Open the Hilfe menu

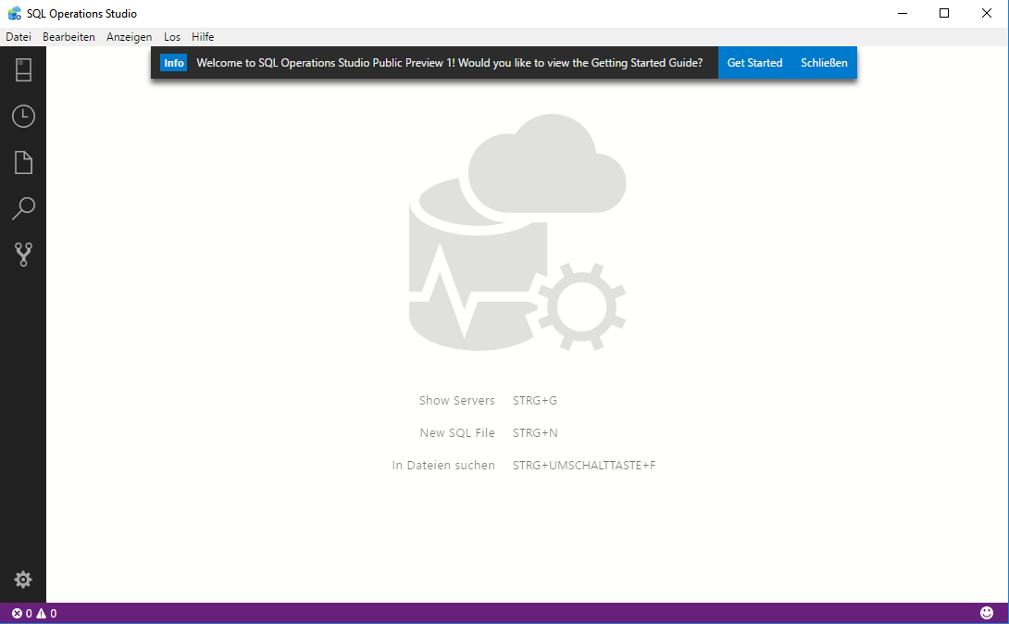(202, 36)
